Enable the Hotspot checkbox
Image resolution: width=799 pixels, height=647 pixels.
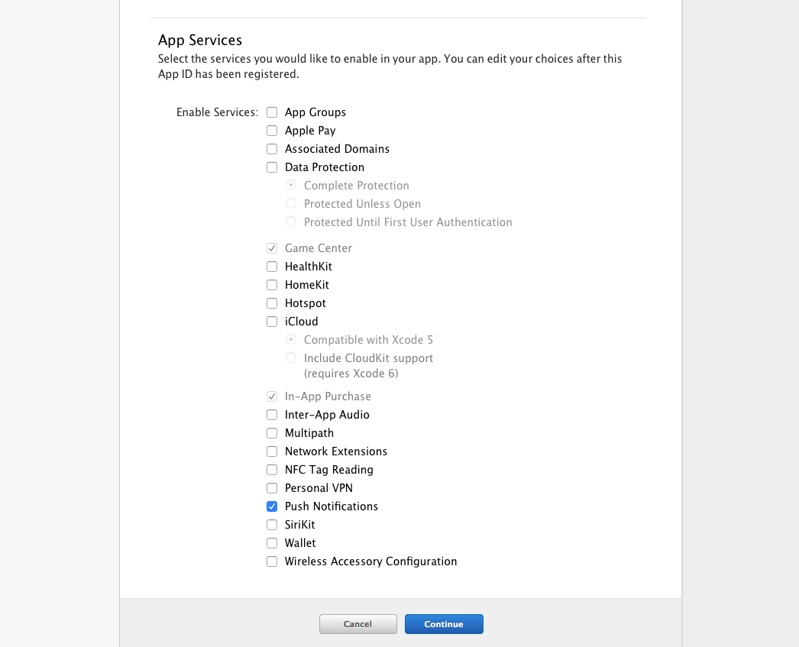pyautogui.click(x=272, y=303)
